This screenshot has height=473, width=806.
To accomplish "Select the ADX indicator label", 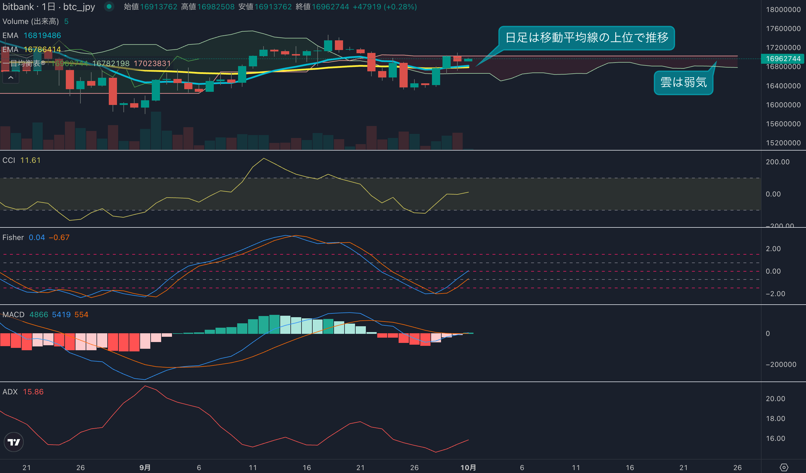I will [10, 392].
